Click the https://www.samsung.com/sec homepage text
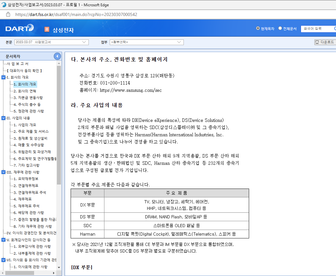 [131, 90]
